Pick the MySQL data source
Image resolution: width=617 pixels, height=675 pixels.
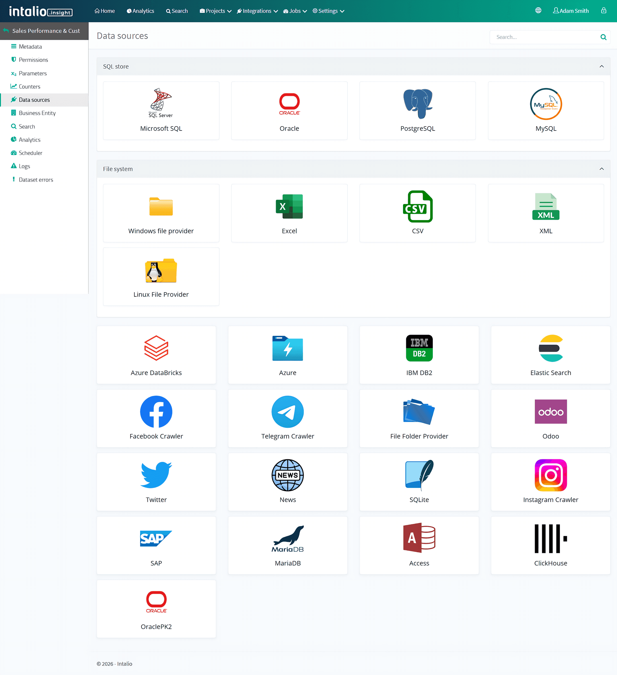pos(546,111)
